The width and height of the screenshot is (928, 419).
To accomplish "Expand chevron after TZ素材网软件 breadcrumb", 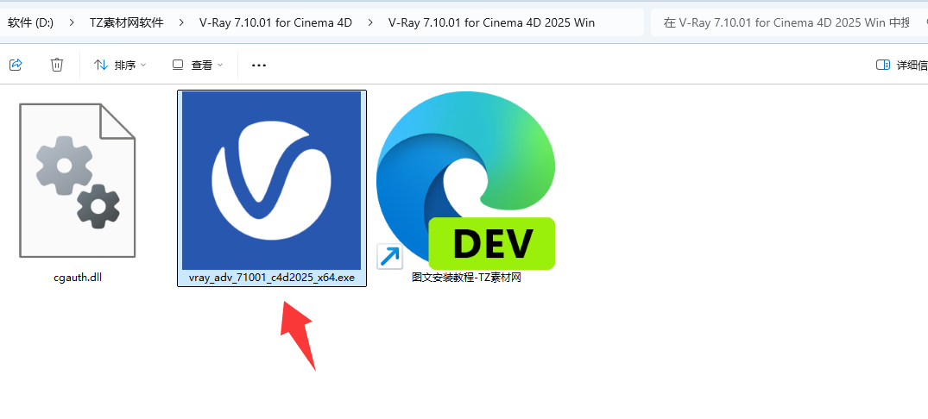I will [x=181, y=22].
